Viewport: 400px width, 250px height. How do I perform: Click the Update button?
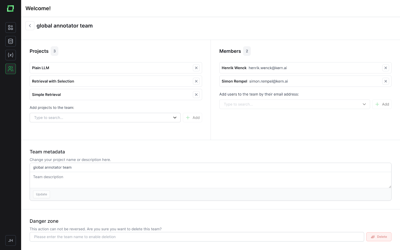[x=41, y=194]
